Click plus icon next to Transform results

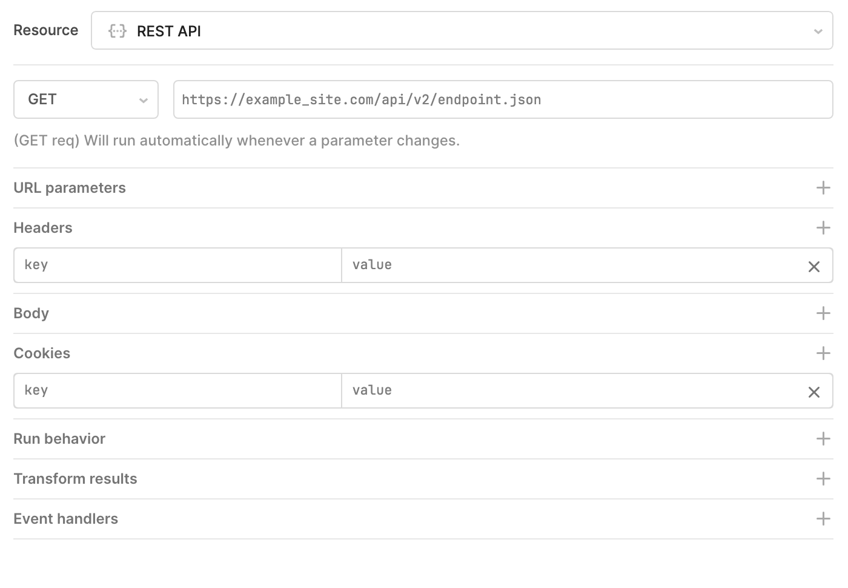(823, 479)
